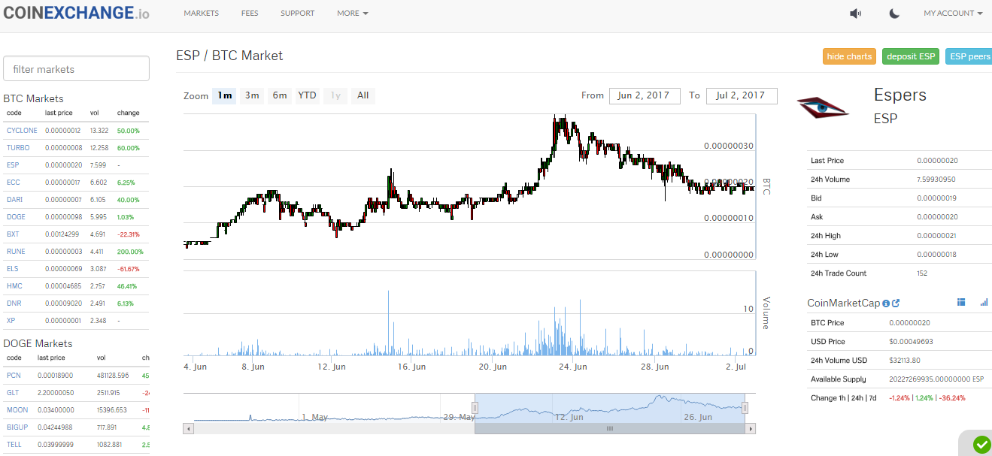This screenshot has height=456, width=992.
Task: Open the BXT market link
Action: point(13,234)
